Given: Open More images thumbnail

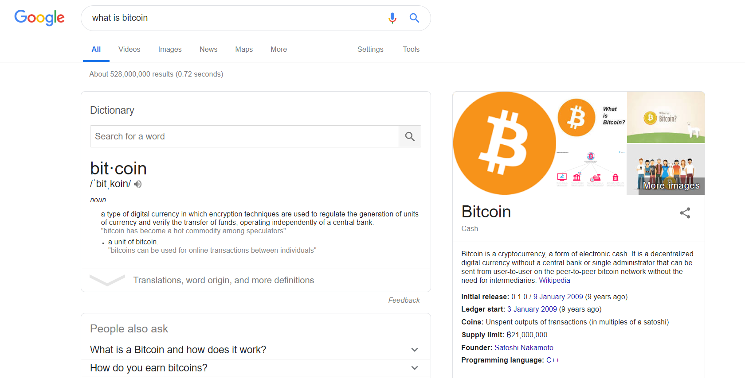Looking at the screenshot, I should pyautogui.click(x=666, y=170).
